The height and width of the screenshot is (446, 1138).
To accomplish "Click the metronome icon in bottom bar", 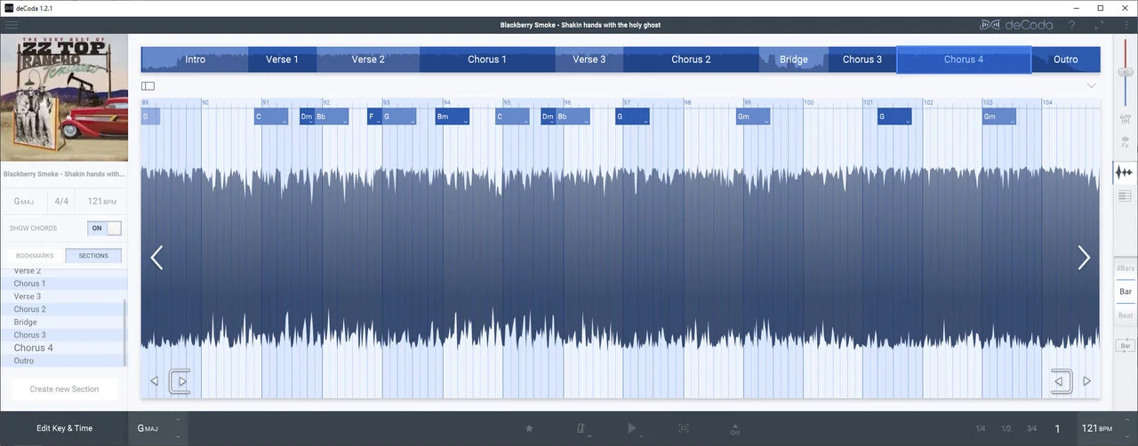I will pyautogui.click(x=581, y=428).
